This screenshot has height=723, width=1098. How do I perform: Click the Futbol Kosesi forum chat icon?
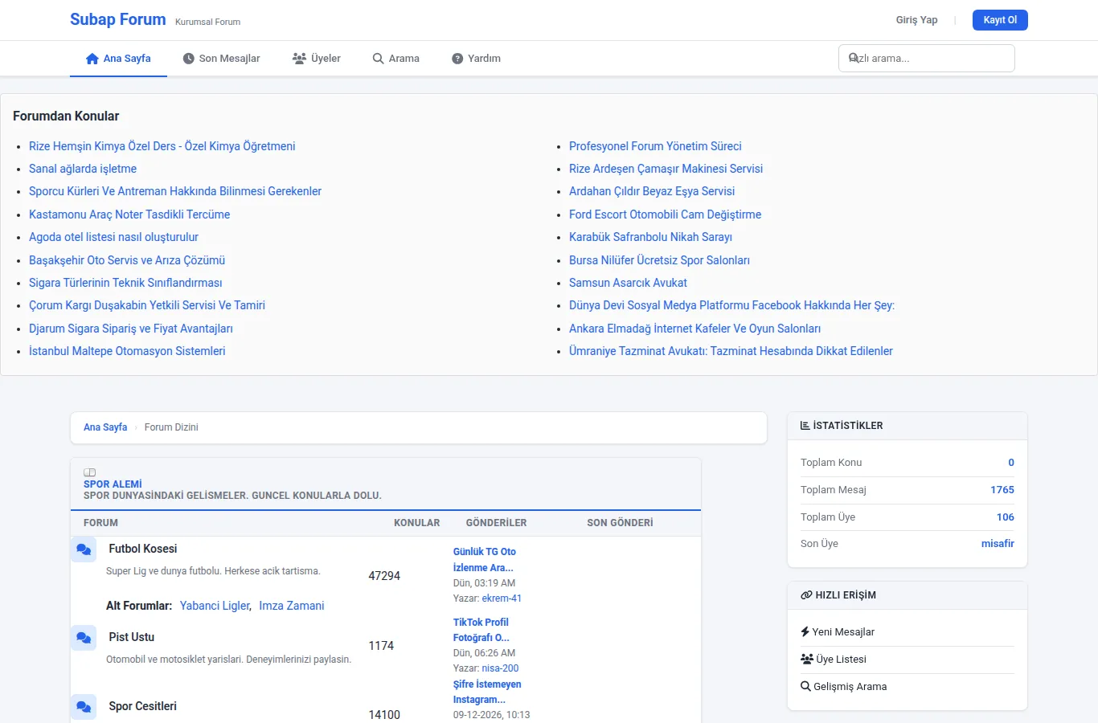[84, 549]
